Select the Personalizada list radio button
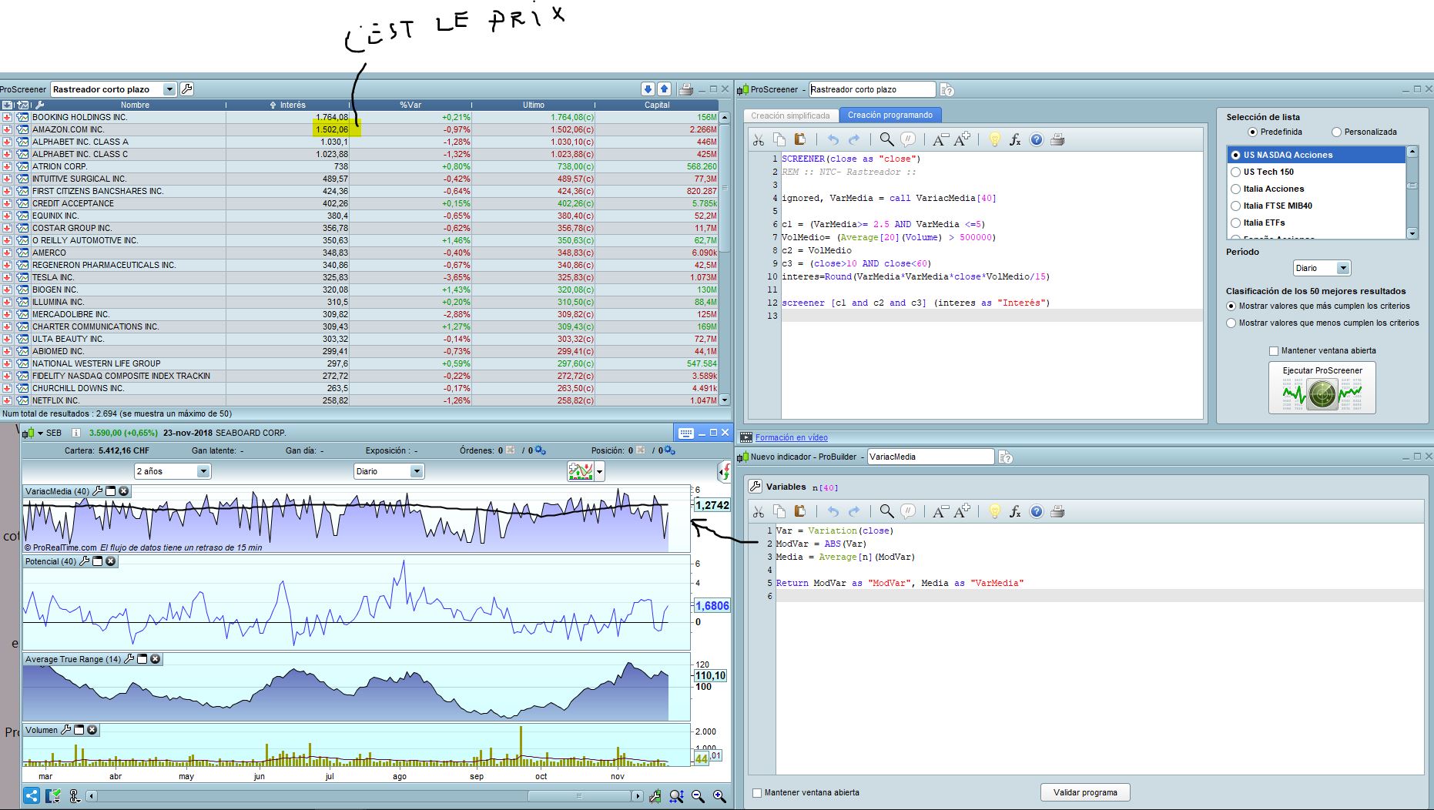Image resolution: width=1434 pixels, height=810 pixels. [1336, 132]
